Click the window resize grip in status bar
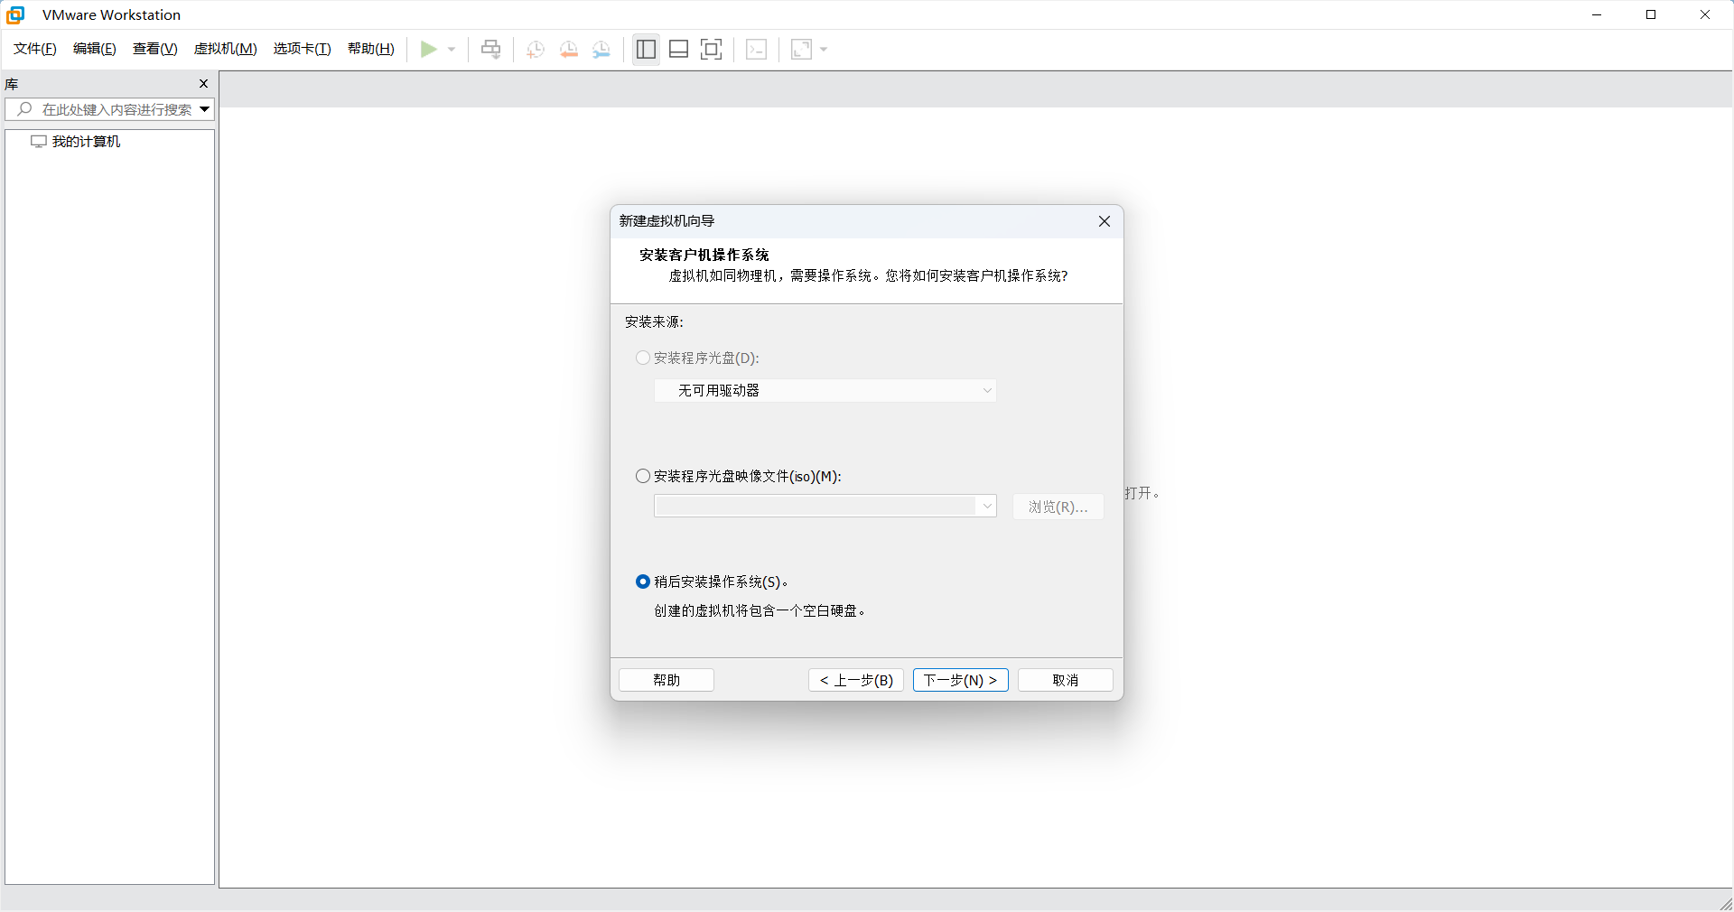Screen dimensions: 1734x912 tap(1726, 904)
